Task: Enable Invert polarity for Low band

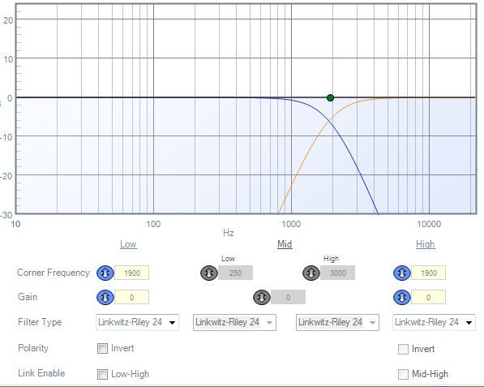Action: click(x=102, y=348)
